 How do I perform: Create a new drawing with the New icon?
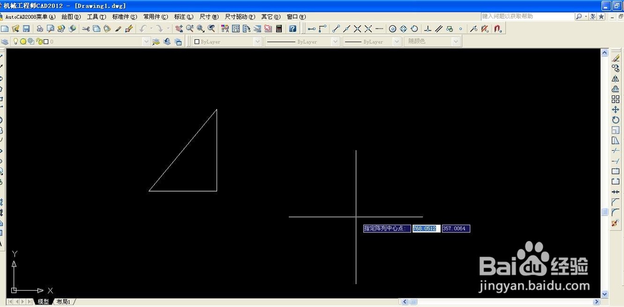[x=5, y=29]
